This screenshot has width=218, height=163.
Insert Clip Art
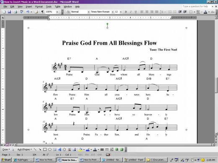click(x=69, y=150)
